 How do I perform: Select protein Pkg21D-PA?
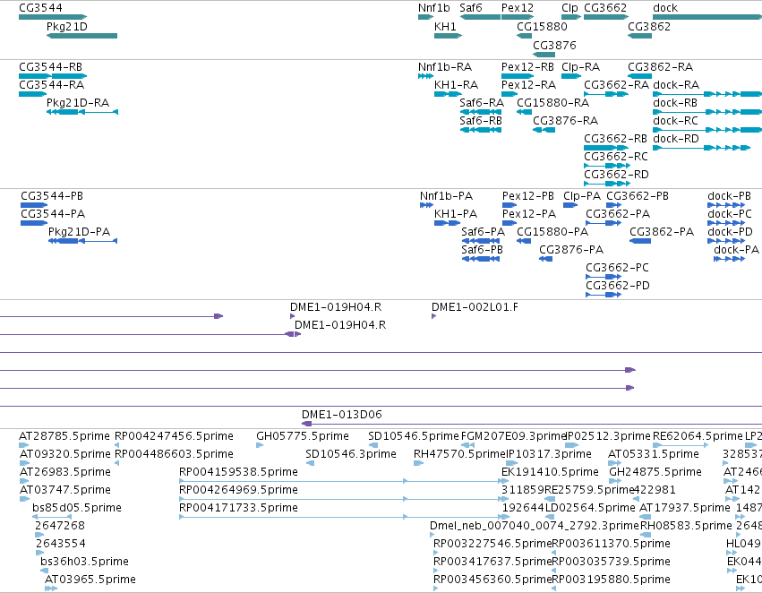(x=82, y=241)
